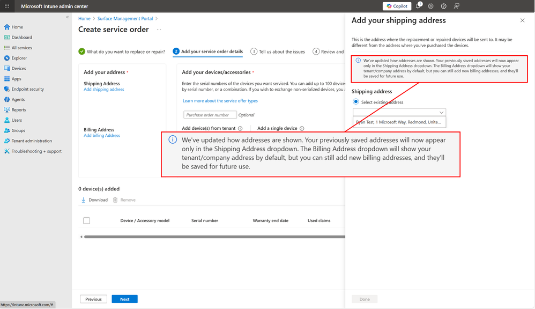This screenshot has width=535, height=309.
Task: Click the Download button above device table
Action: pyautogui.click(x=94, y=200)
